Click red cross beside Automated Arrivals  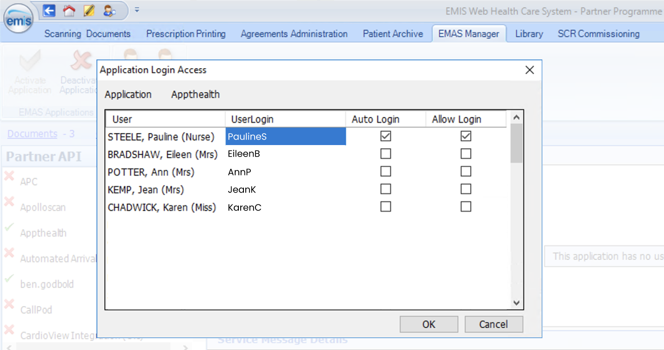(9, 253)
